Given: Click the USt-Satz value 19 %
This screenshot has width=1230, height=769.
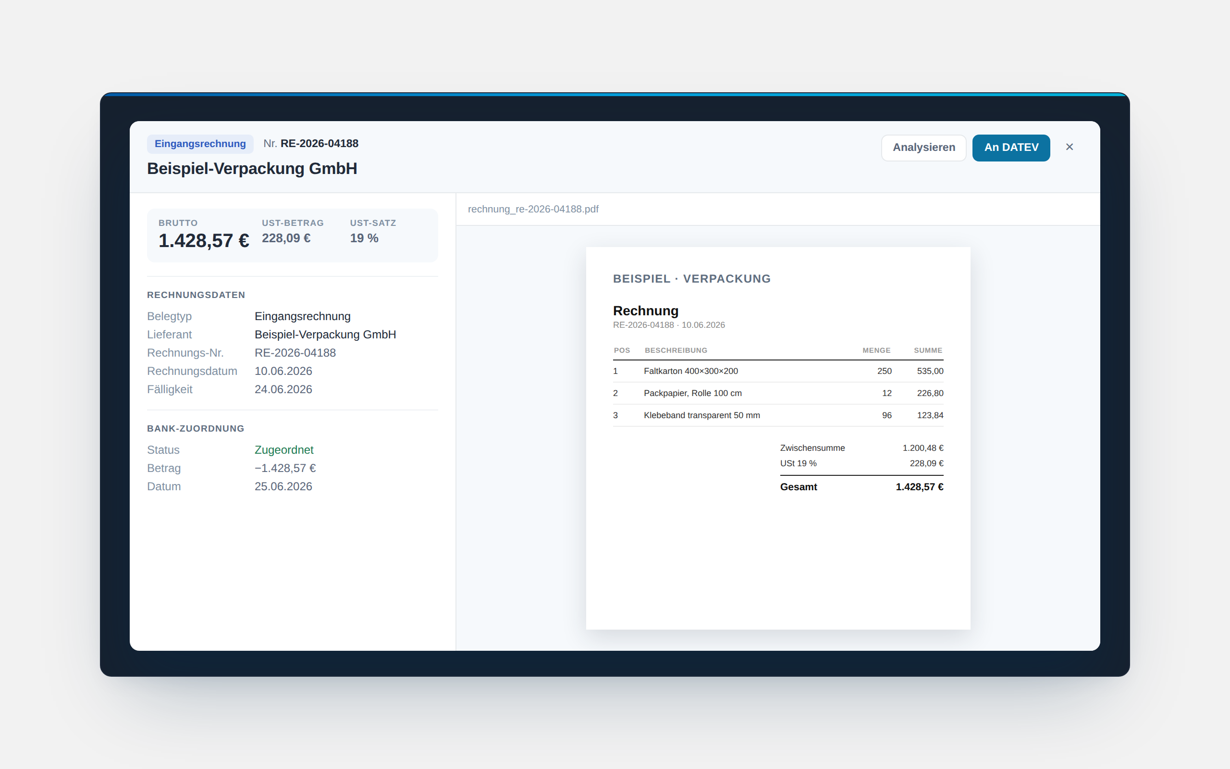Looking at the screenshot, I should [364, 238].
